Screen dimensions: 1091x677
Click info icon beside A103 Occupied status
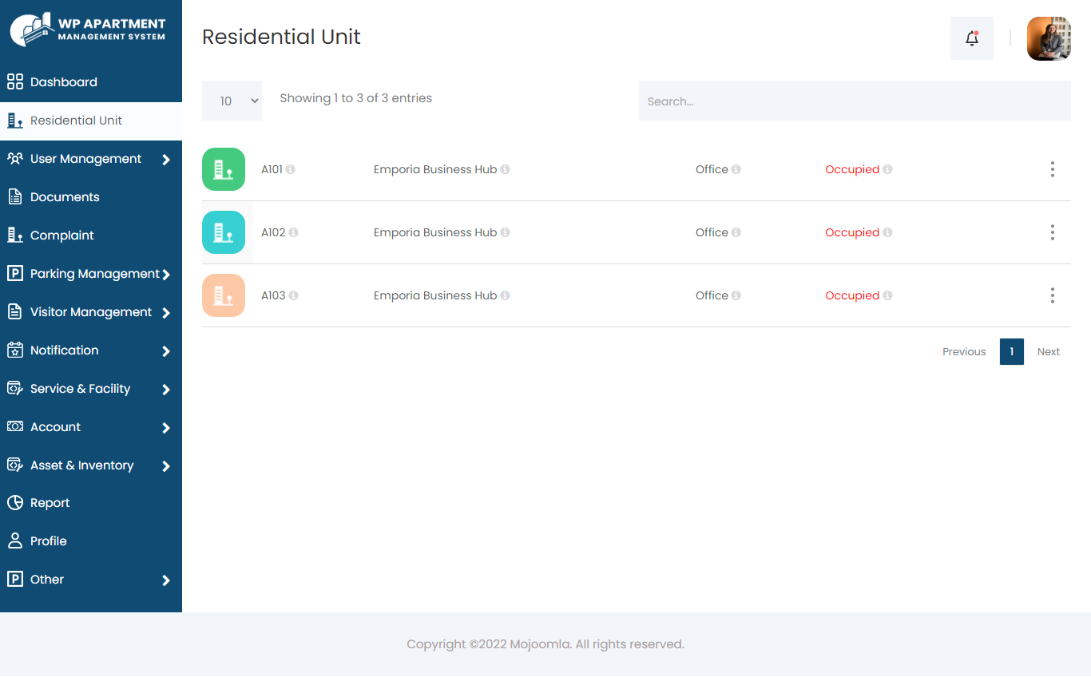(887, 295)
